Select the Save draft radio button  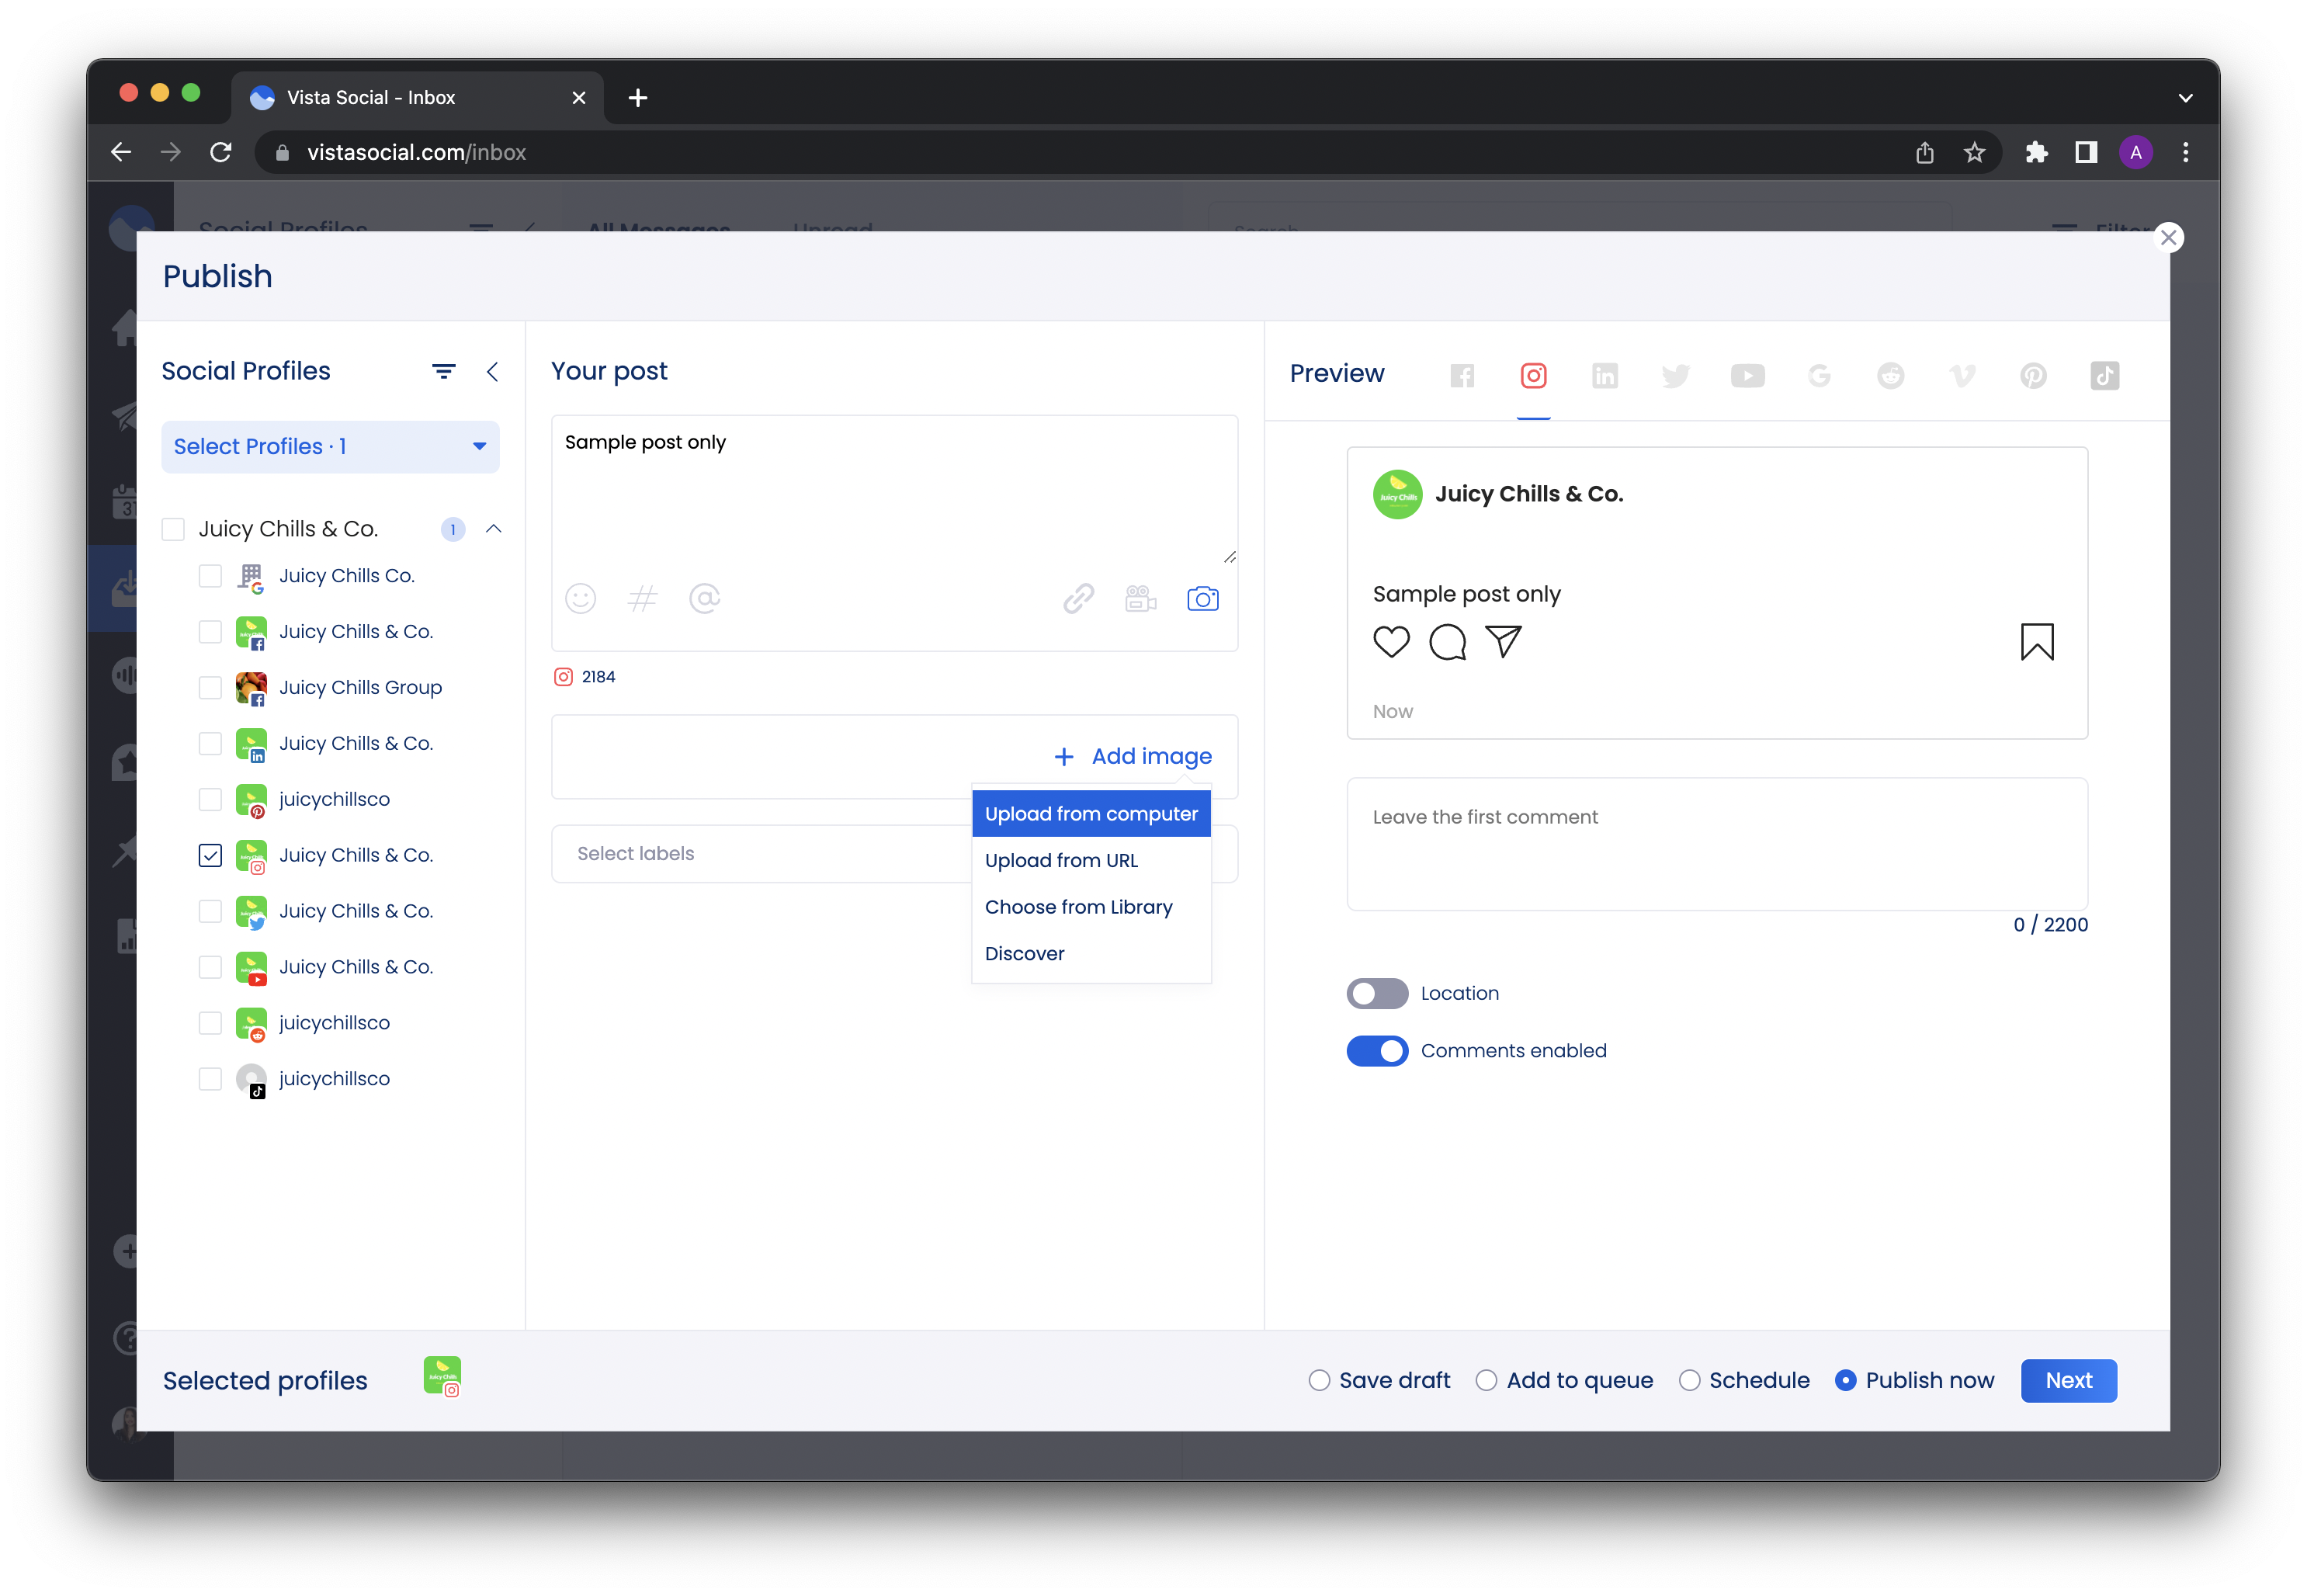(x=1319, y=1381)
